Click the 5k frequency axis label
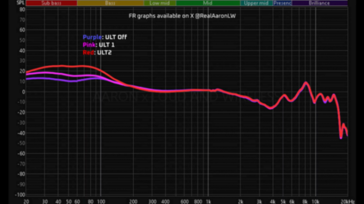This screenshot has width=364, height=204. [283, 201]
